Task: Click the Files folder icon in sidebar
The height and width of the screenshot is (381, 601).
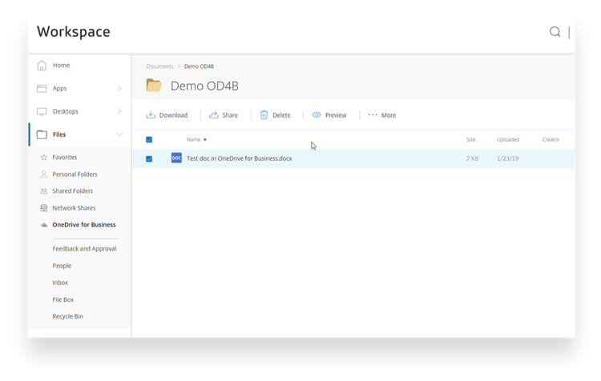Action: pos(42,134)
